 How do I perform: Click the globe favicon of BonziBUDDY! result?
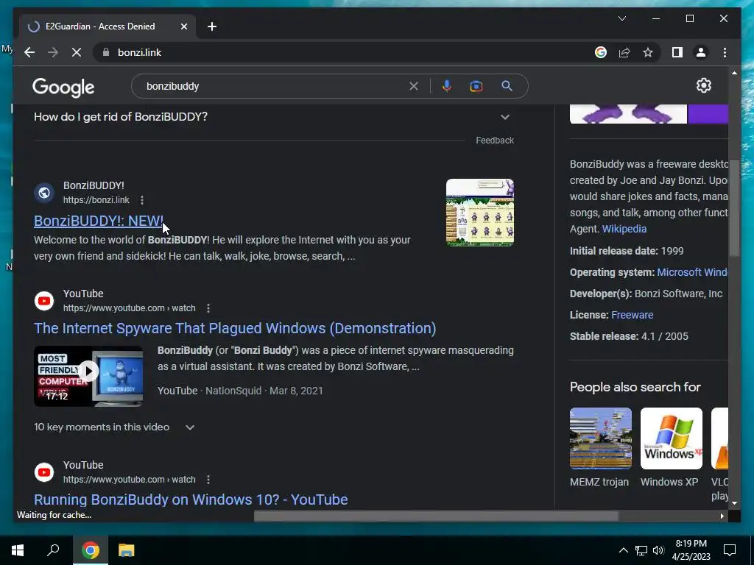43,193
